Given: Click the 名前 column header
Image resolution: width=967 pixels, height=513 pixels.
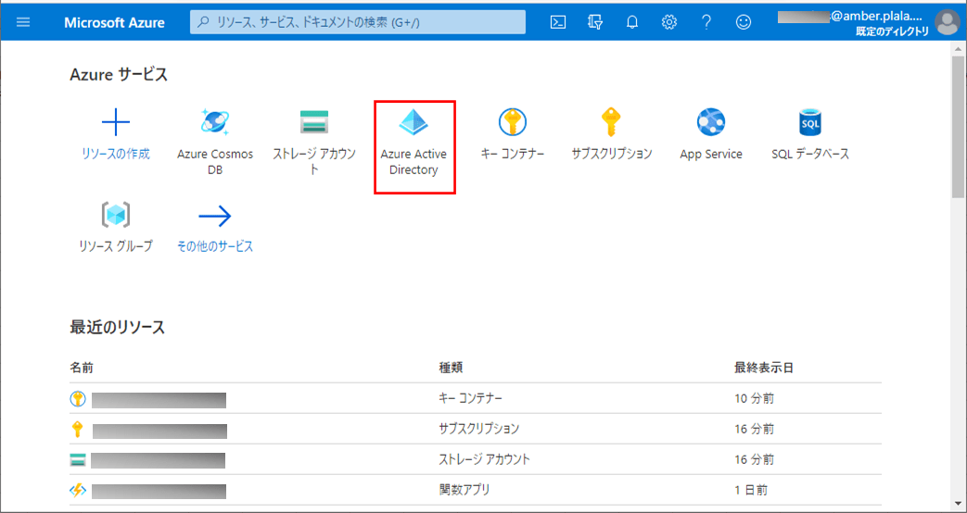Looking at the screenshot, I should [82, 368].
